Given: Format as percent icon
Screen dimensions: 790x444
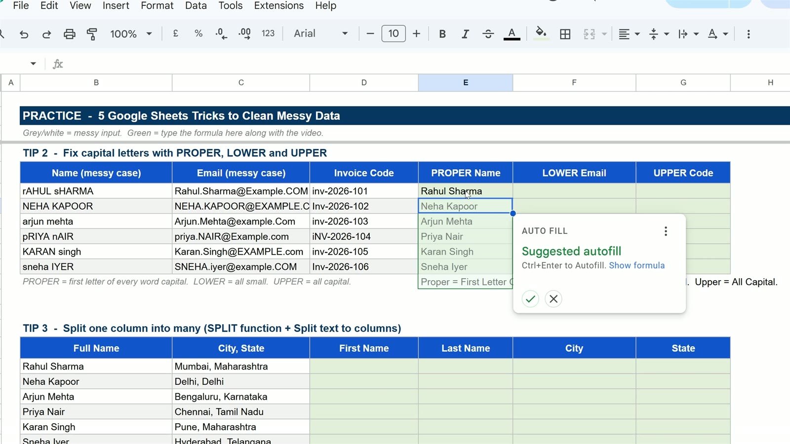Looking at the screenshot, I should coord(198,34).
